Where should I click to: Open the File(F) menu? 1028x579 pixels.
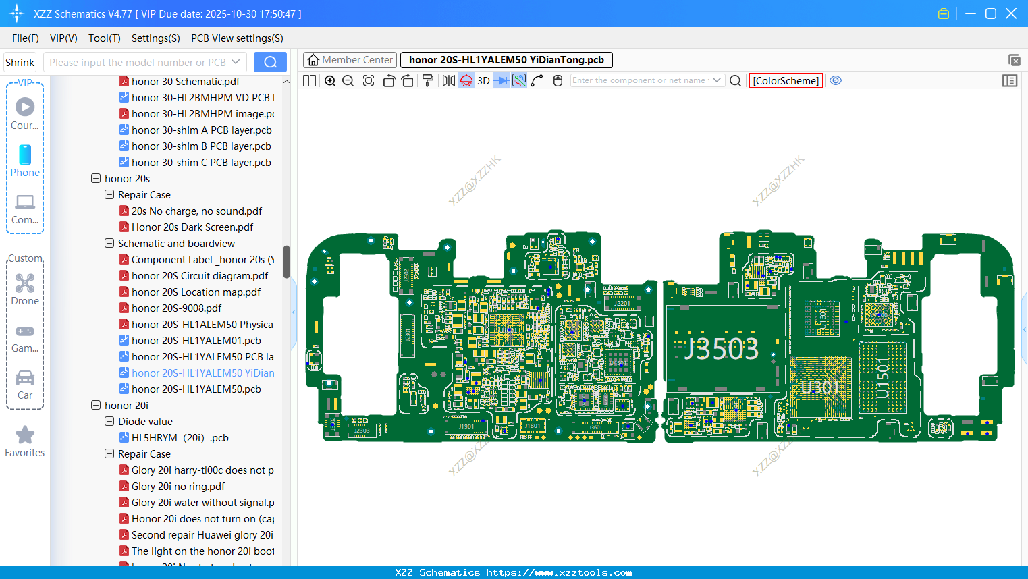tap(26, 38)
